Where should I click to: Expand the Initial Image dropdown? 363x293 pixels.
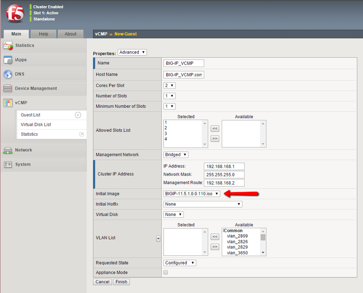192,194
